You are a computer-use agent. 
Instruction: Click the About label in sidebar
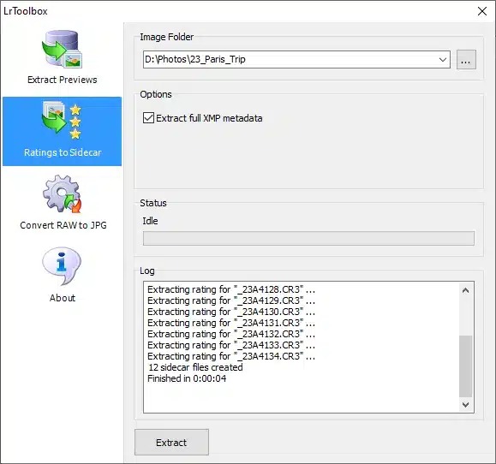click(x=63, y=298)
